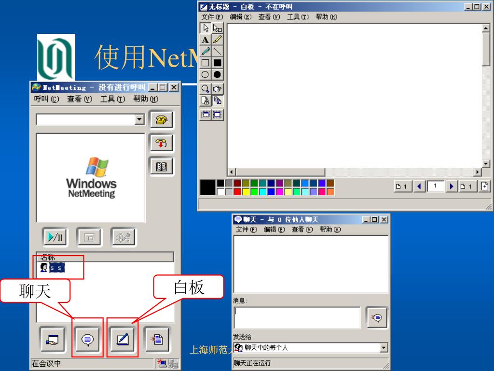Click the lock contents tool in Whiteboard
The image size is (494, 371).
click(206, 100)
